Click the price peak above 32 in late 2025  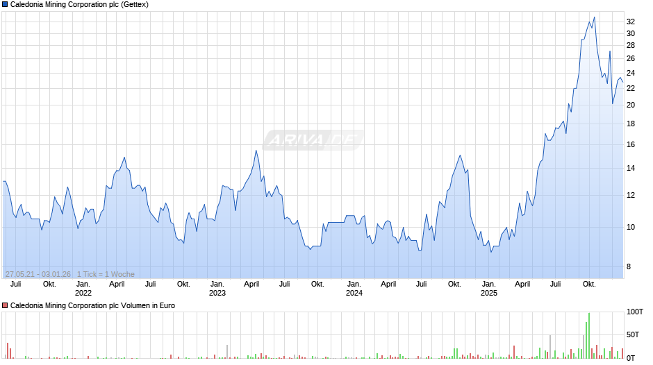(594, 17)
